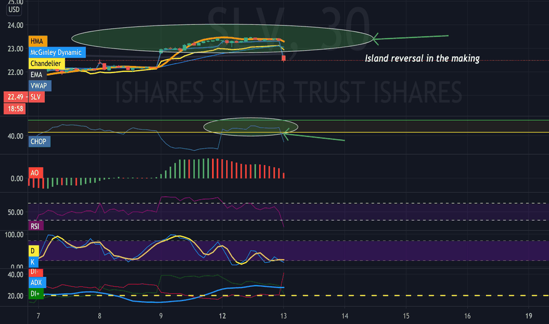The height and width of the screenshot is (324, 549).
Task: Select the Chandelier indicator label
Action: point(47,64)
